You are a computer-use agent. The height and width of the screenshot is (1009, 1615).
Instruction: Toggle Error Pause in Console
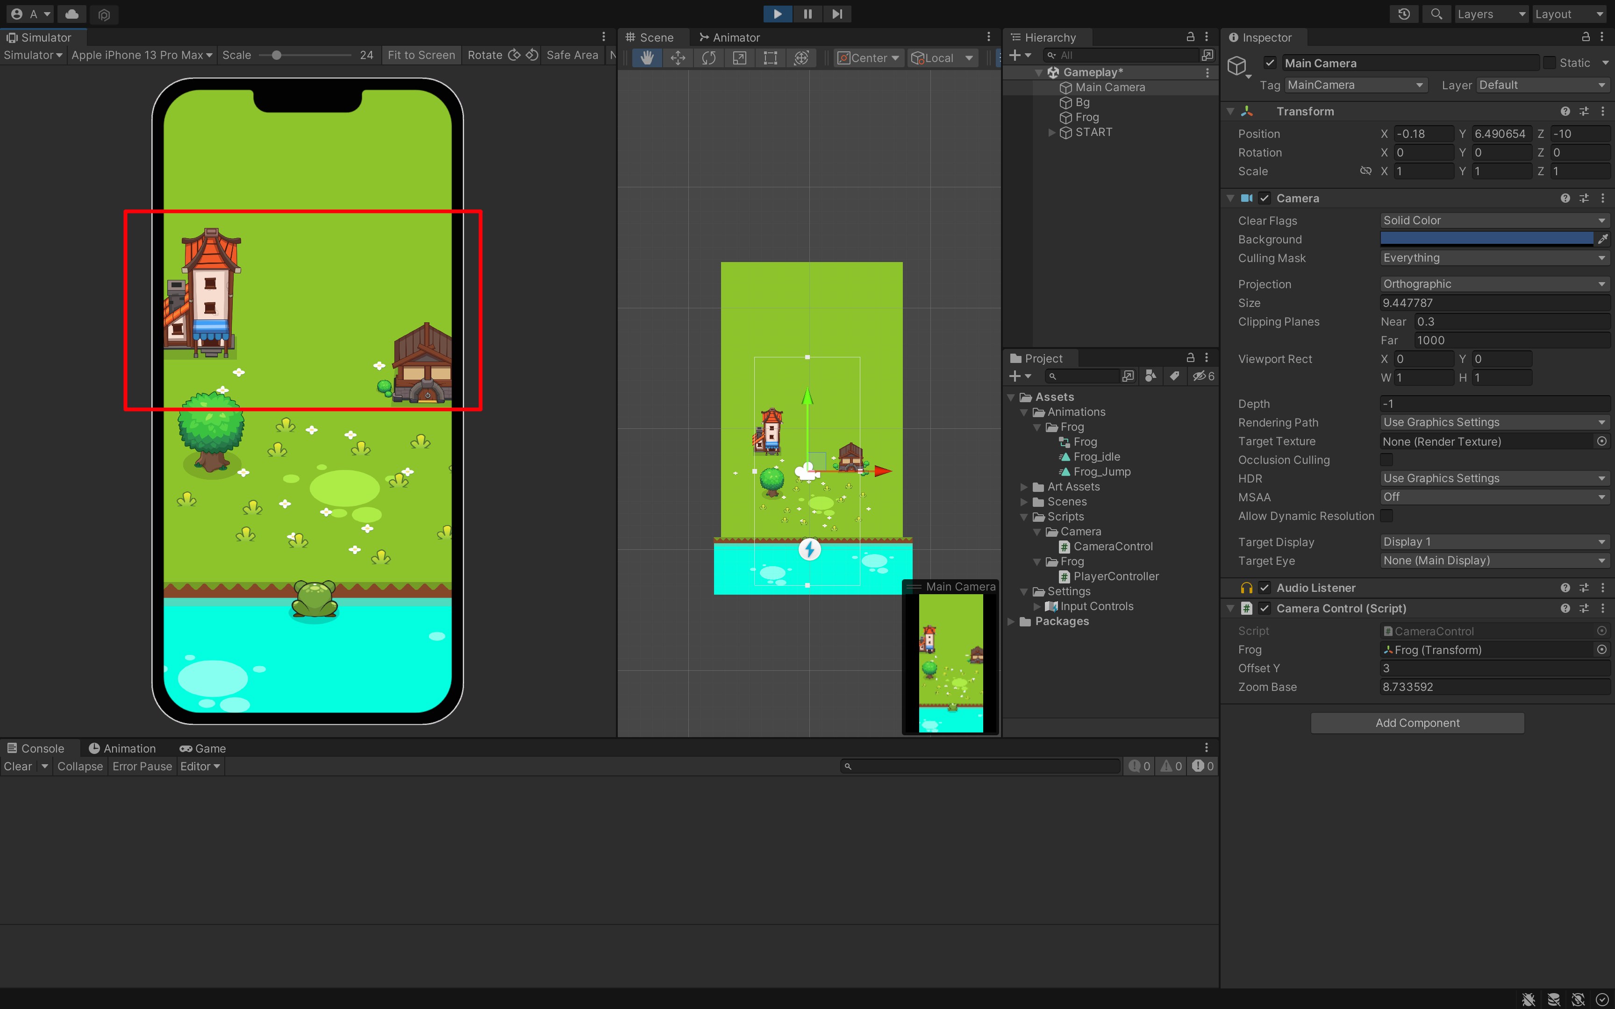tap(142, 766)
